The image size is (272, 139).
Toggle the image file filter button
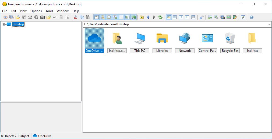tap(128, 17)
